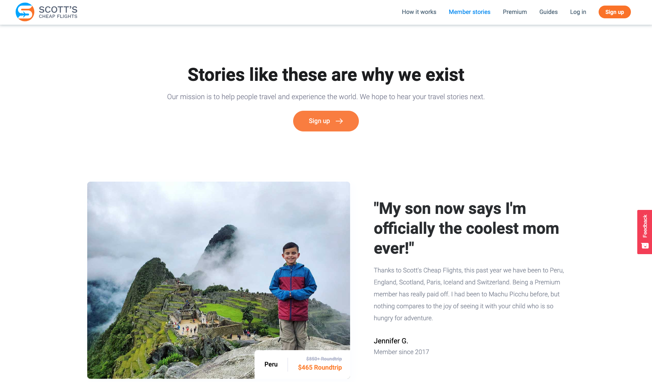Click the Jennifer G. member name
The image size is (652, 382).
click(391, 341)
